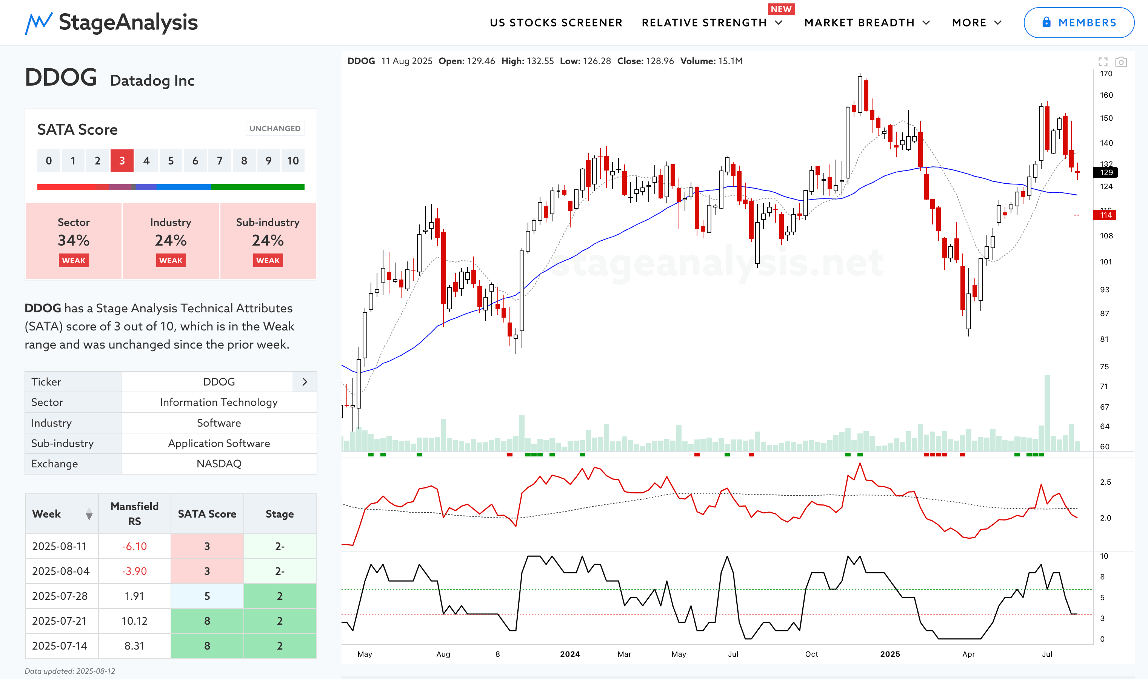Click the 2025-07-28 week cell
The width and height of the screenshot is (1148, 679).
(x=62, y=596)
